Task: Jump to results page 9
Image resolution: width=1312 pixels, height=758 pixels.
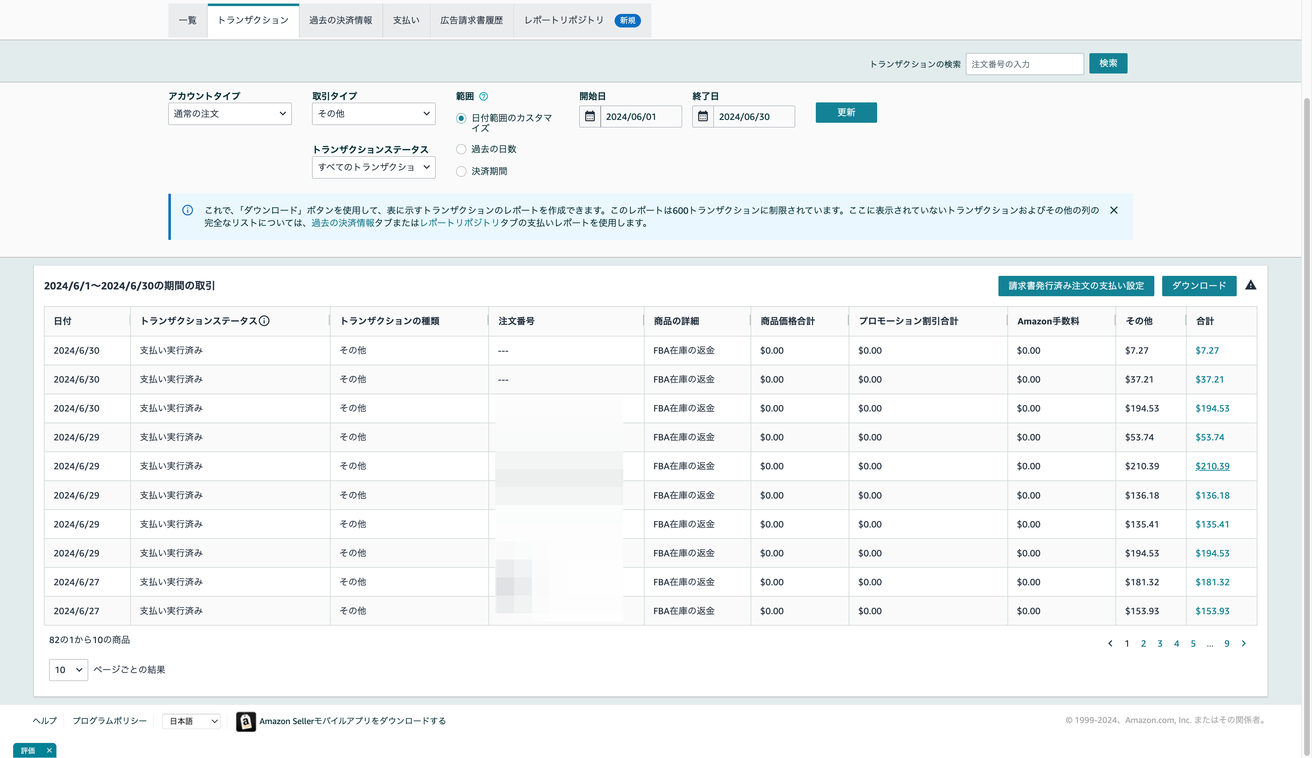Action: 1227,643
